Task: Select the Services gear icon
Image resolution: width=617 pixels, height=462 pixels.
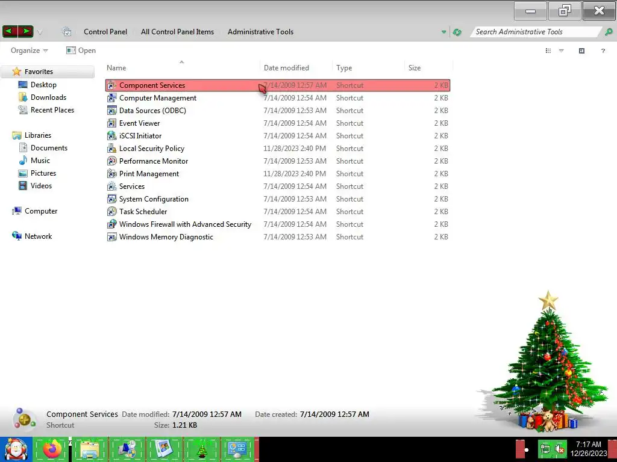Action: click(111, 186)
